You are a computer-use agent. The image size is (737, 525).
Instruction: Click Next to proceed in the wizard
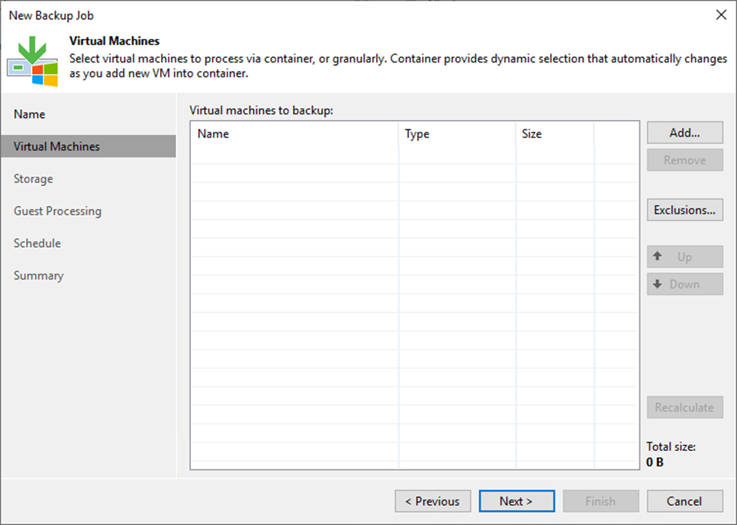coord(517,501)
